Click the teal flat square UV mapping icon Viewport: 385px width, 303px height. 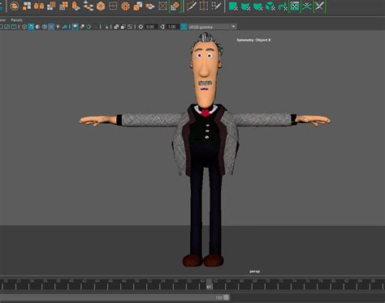click(x=233, y=6)
